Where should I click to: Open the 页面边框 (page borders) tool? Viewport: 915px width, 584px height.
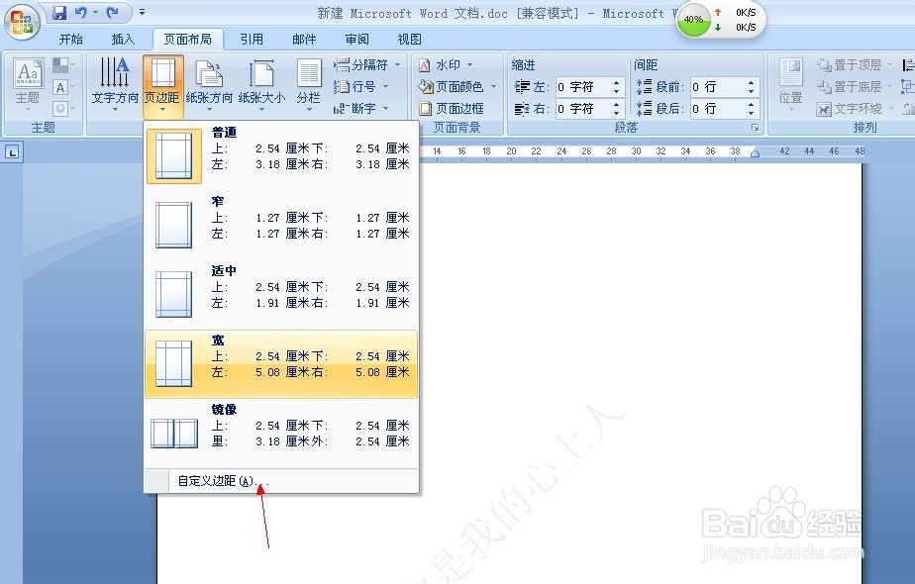coord(458,107)
